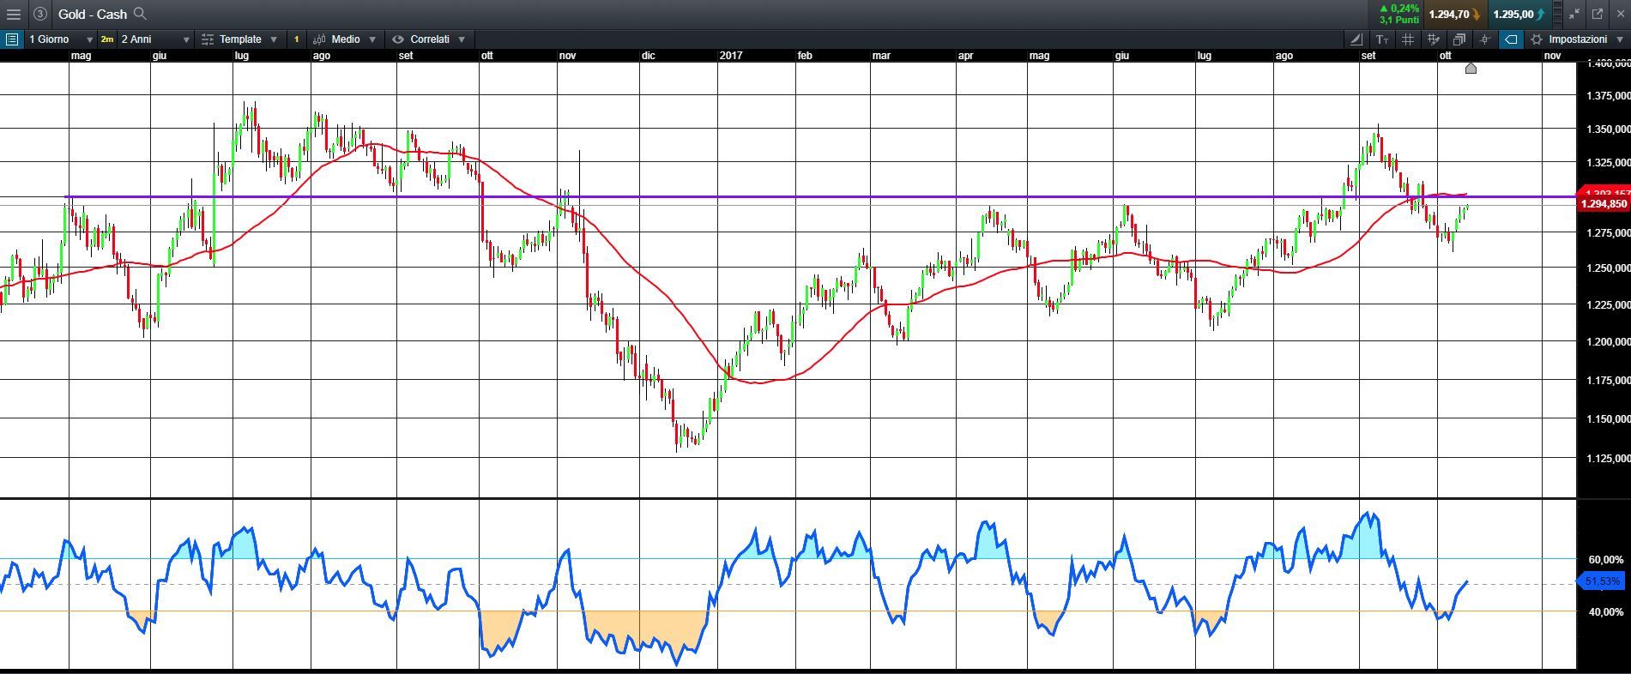Toggle the highlighted price label tag button
Image resolution: width=1631 pixels, height=674 pixels.
1511,39
